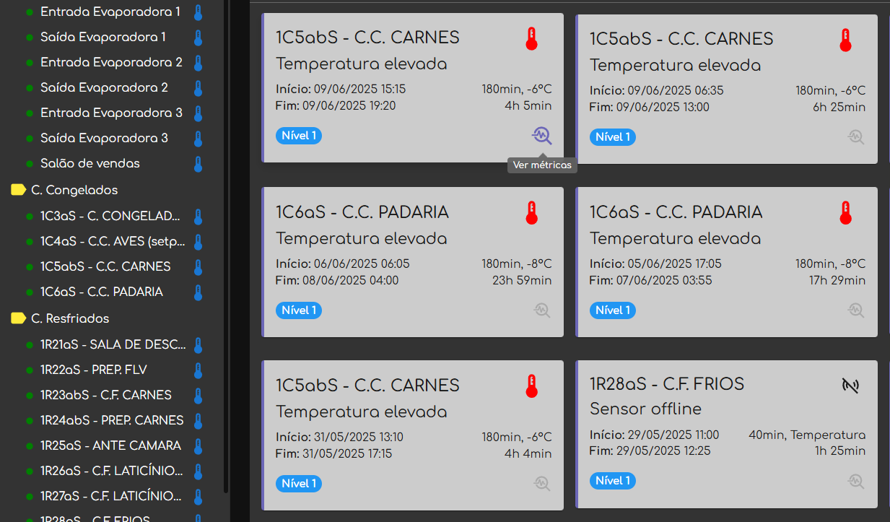Toggle the status dot next to Entrada Evaporadora 3
This screenshot has height=522, width=890.
click(x=30, y=113)
